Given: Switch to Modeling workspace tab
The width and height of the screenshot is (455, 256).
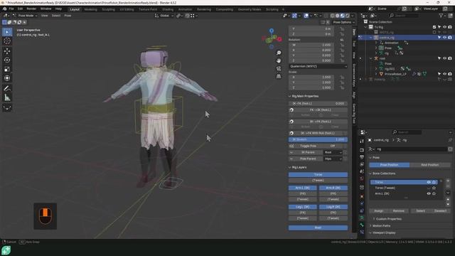Looking at the screenshot, I should [90, 9].
